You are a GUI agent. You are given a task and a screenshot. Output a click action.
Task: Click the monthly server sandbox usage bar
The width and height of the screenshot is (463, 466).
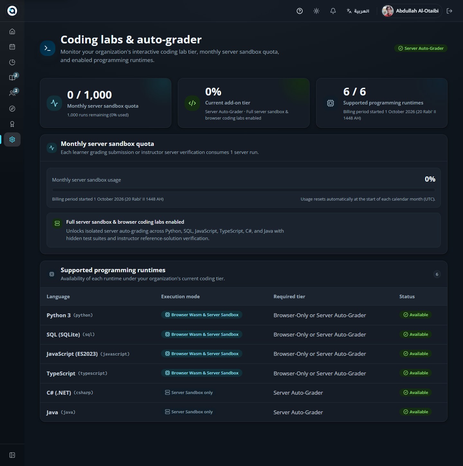[x=244, y=190]
